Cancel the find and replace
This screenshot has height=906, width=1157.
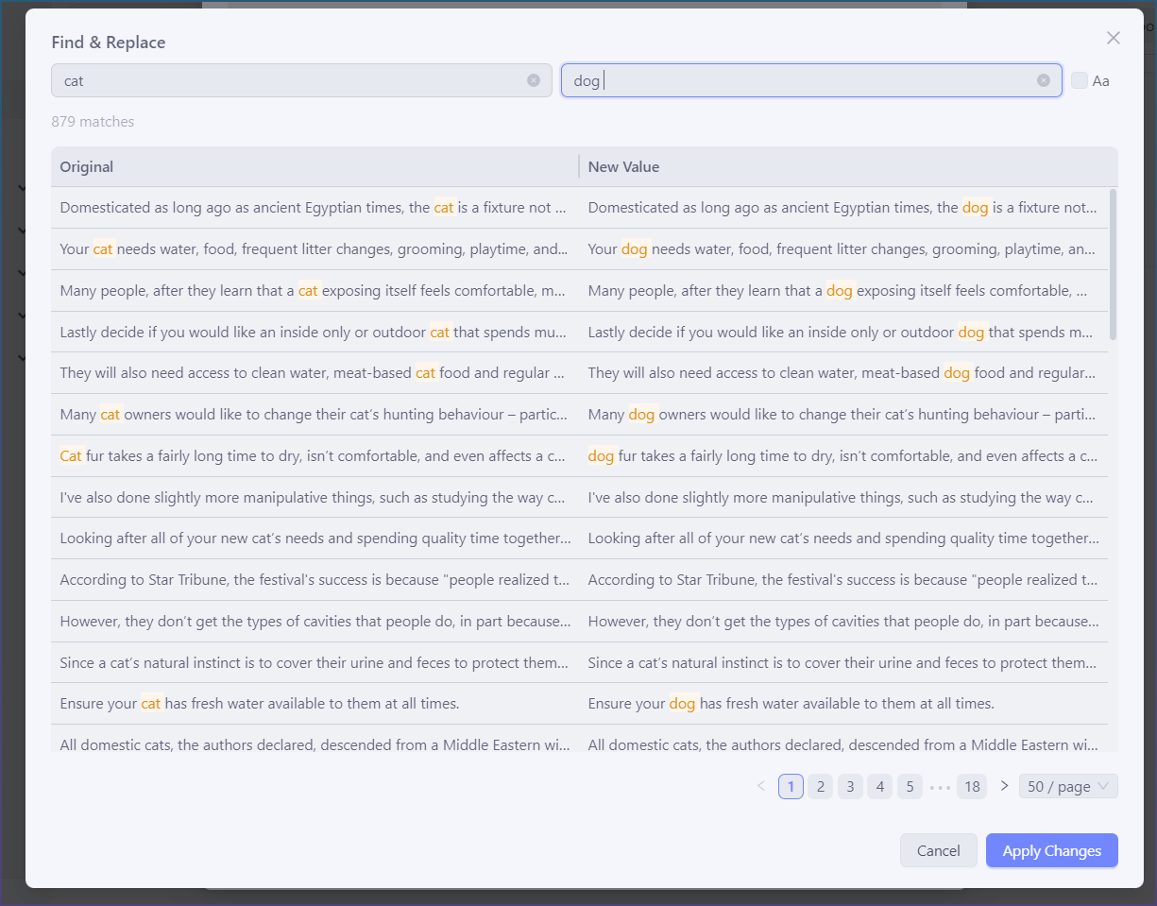click(938, 850)
